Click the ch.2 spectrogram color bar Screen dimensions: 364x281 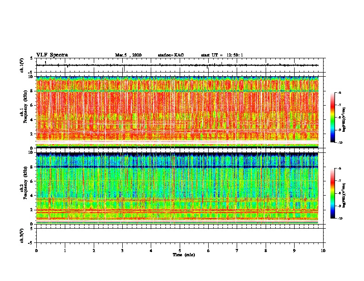[332, 193]
